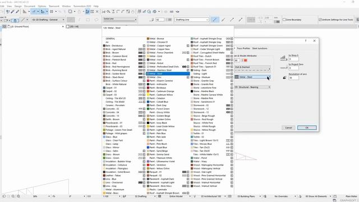Open the Metal - Steel building material dropdown
The width and height of the screenshot is (359, 202).
click(252, 77)
